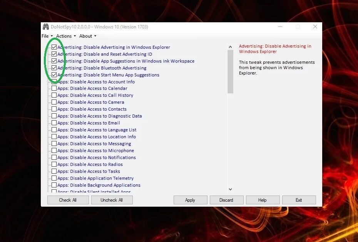This screenshot has height=242, width=358.
Task: Select the 'Apps: Disable Access to Account Info' row text
Action: (x=96, y=81)
